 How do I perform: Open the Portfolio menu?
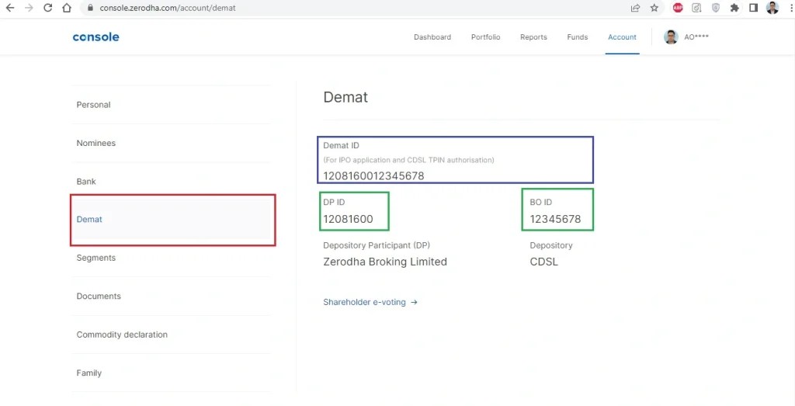(x=485, y=37)
